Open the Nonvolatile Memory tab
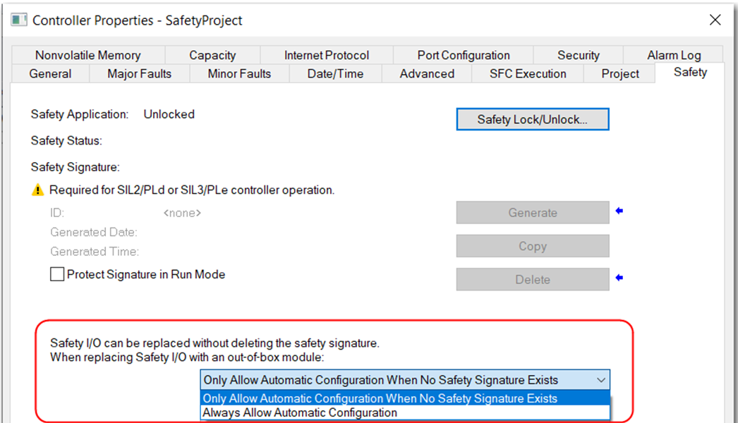This screenshot has height=423, width=738. 88,55
